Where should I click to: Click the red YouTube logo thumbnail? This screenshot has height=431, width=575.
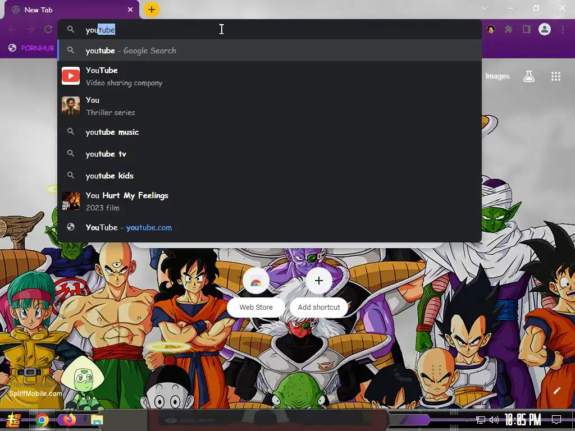click(x=71, y=76)
